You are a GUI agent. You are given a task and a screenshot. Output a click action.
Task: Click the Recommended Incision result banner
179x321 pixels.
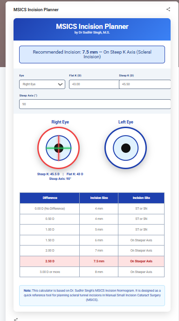click(x=92, y=55)
